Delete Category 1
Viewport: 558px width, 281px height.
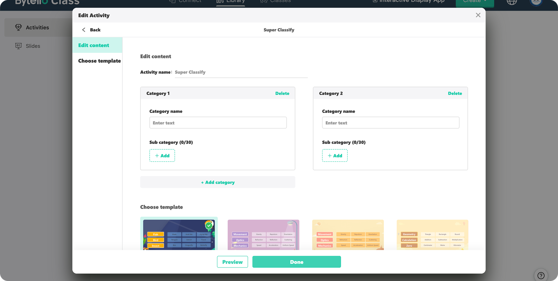(282, 94)
